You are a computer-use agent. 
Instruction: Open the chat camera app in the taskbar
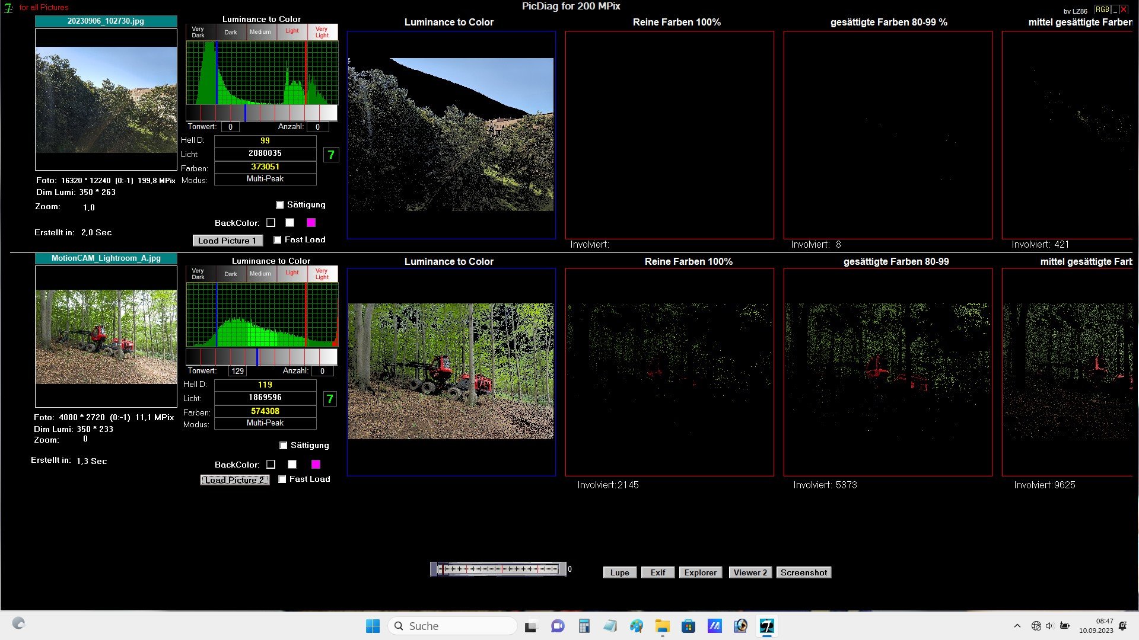click(558, 626)
